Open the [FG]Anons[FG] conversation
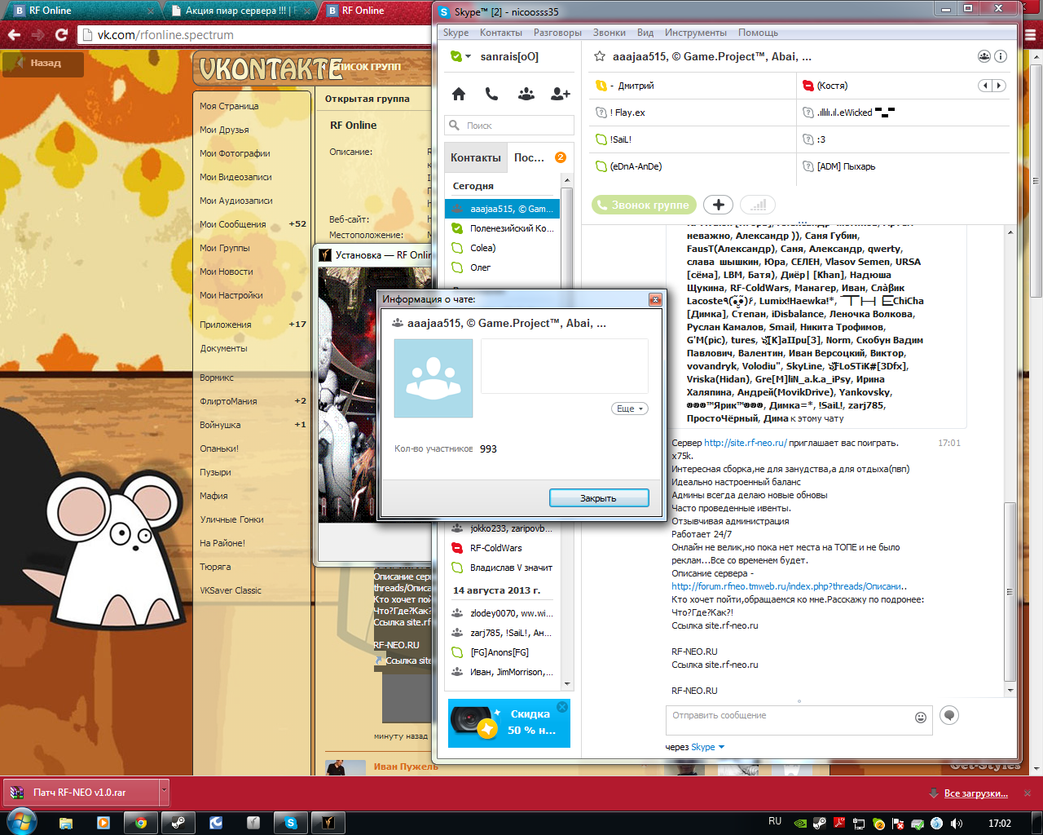The height and width of the screenshot is (835, 1043). pos(503,652)
